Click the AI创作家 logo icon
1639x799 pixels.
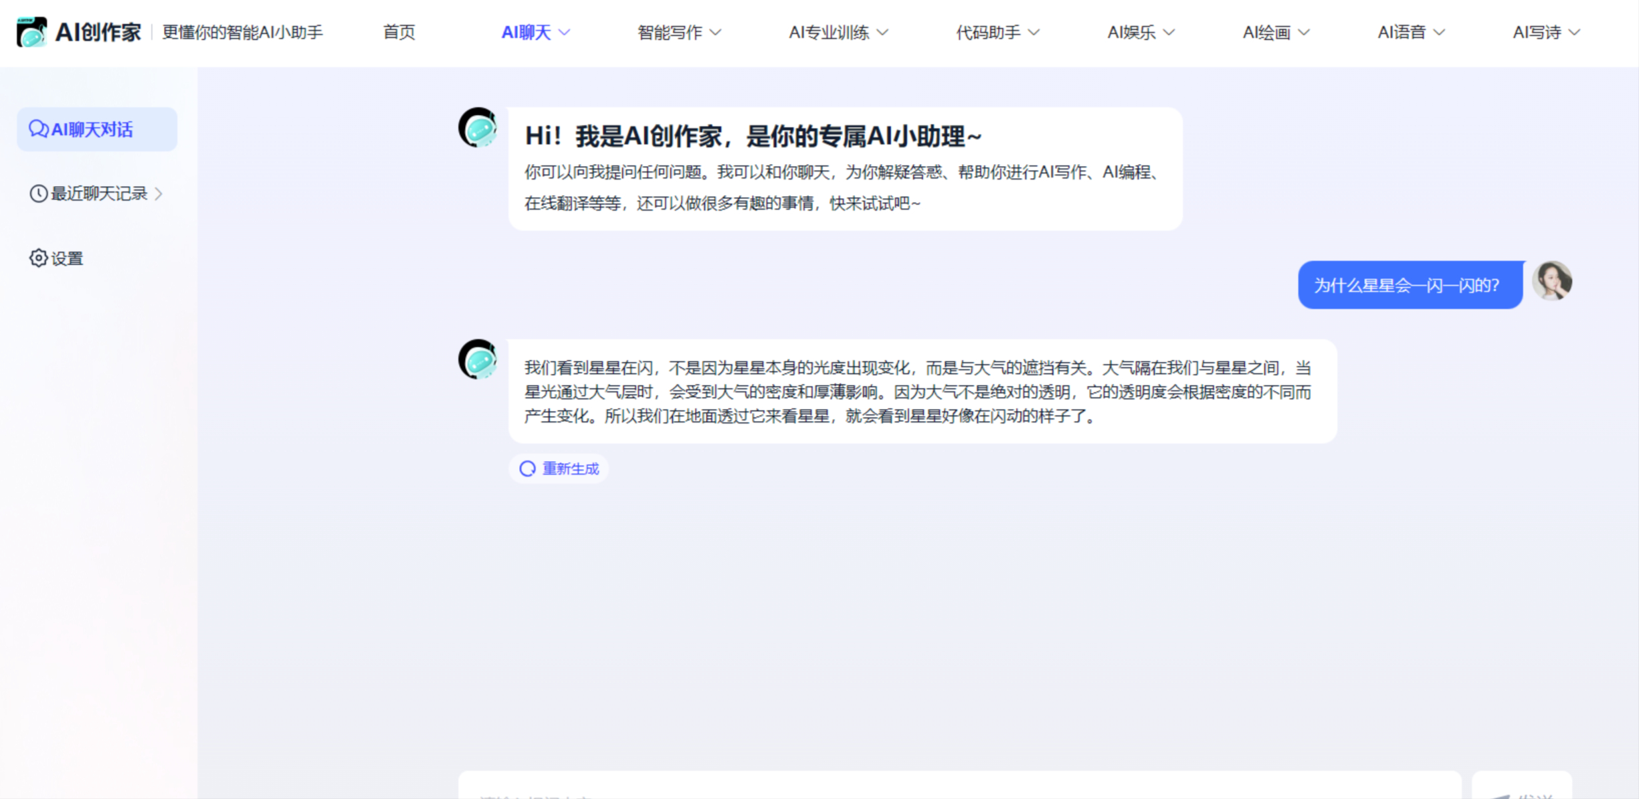pyautogui.click(x=31, y=31)
